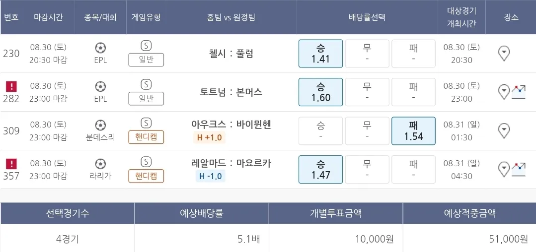This screenshot has height=252, width=536.
Task: Click the 일반 game type badge for match 230
Action: [146, 60]
